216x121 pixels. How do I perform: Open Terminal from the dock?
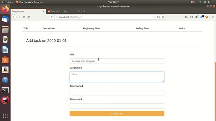tap(5, 90)
